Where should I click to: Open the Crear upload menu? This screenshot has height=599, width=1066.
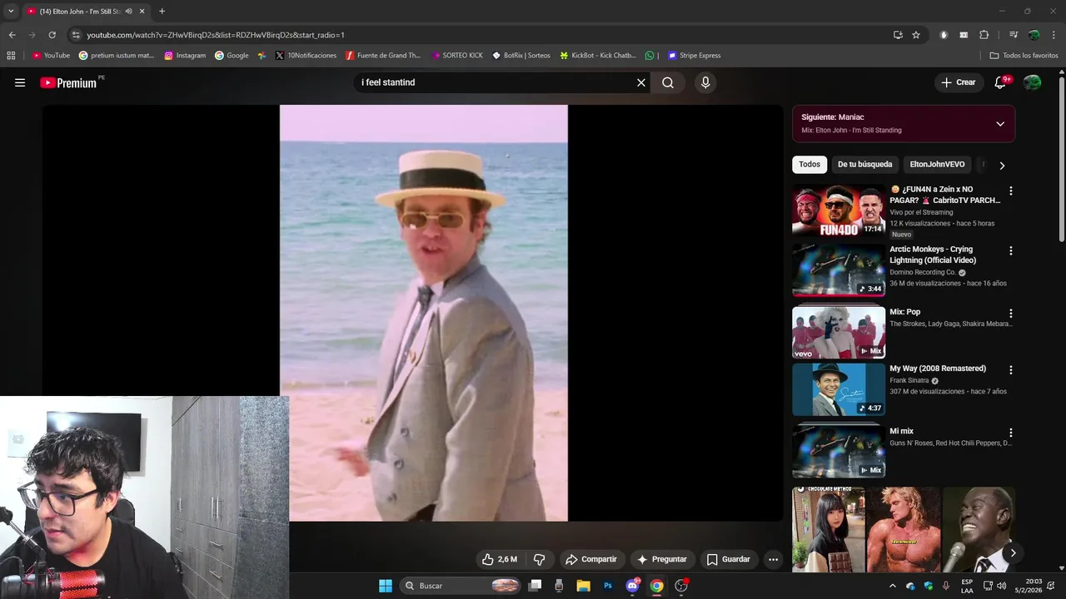click(958, 82)
